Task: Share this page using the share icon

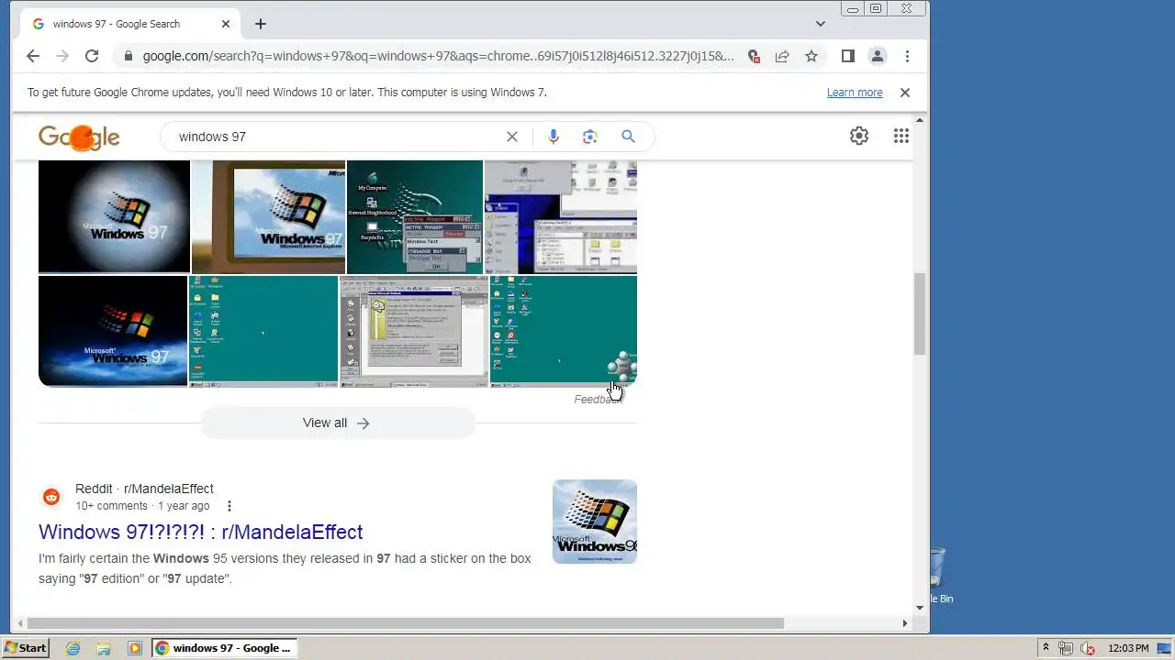Action: (x=782, y=56)
